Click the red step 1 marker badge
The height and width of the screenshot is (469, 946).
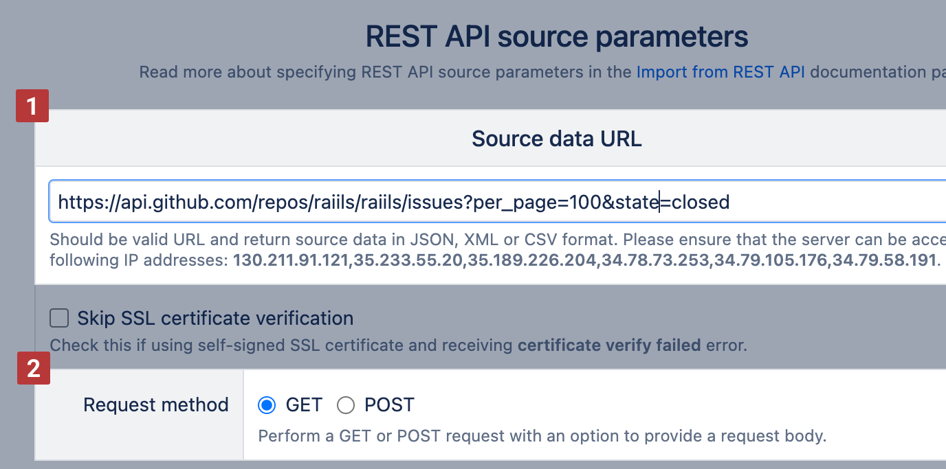pos(32,106)
